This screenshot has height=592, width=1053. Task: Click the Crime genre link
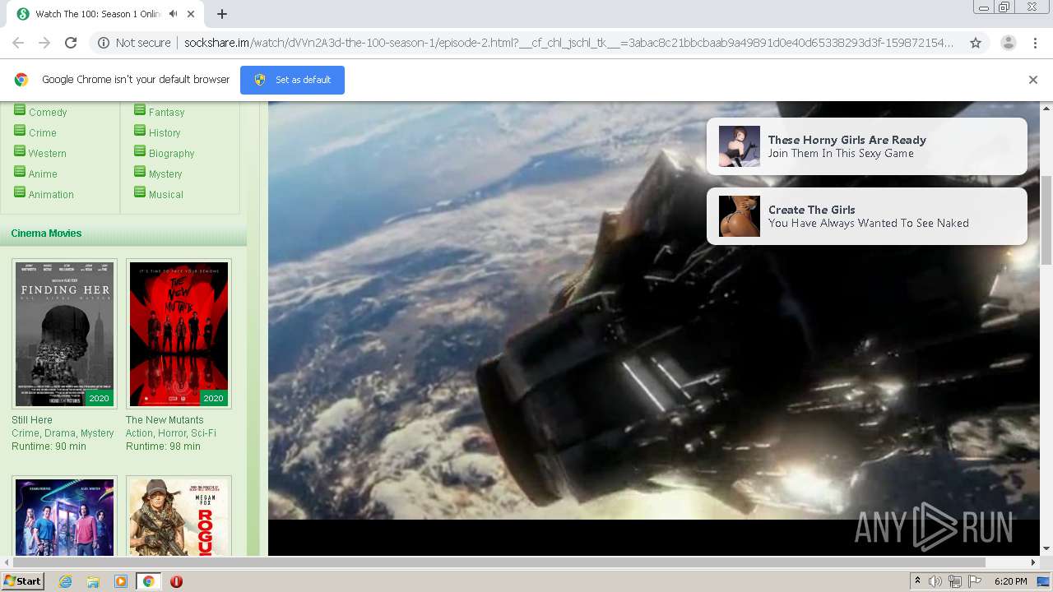(43, 133)
